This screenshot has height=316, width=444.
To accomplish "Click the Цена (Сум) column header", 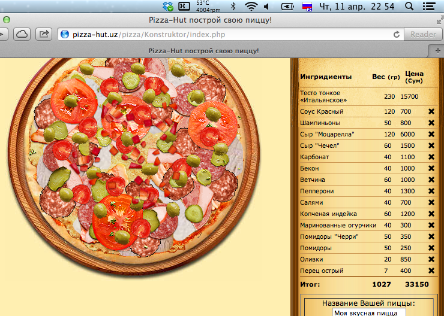I will [x=414, y=77].
